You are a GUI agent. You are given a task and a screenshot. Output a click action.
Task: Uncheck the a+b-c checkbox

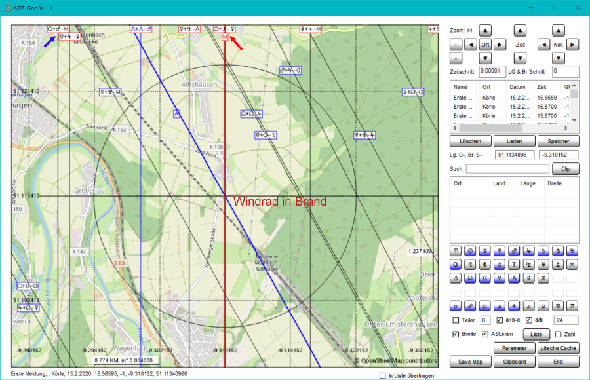(x=500, y=320)
